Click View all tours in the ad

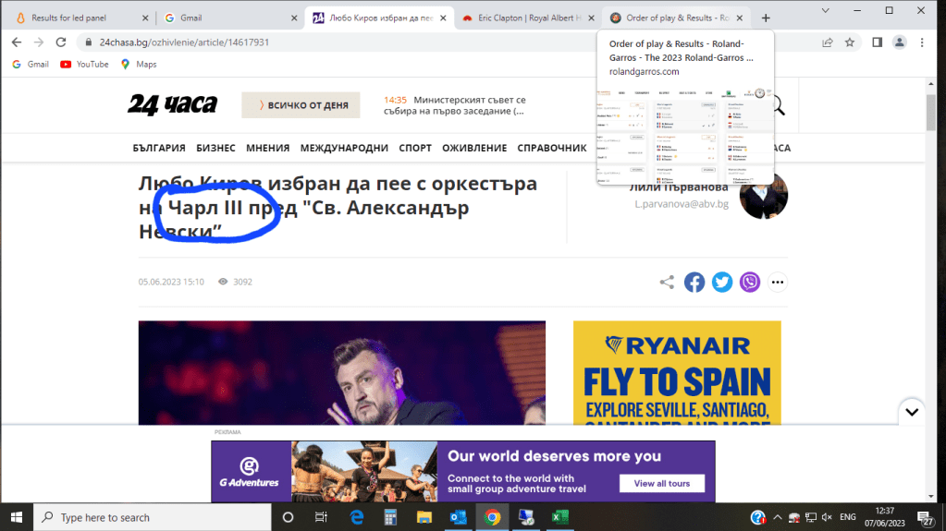(661, 483)
